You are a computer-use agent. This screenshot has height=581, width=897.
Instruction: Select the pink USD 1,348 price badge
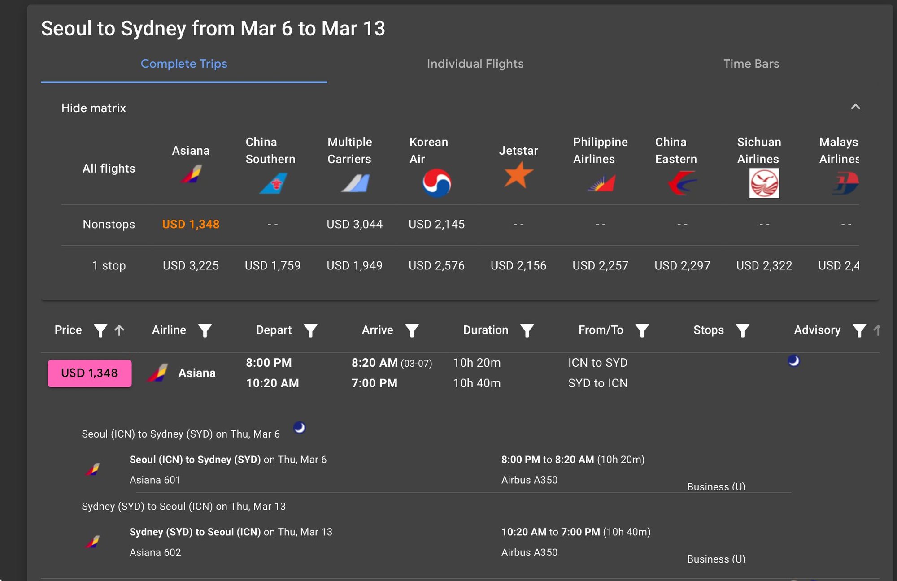point(89,373)
